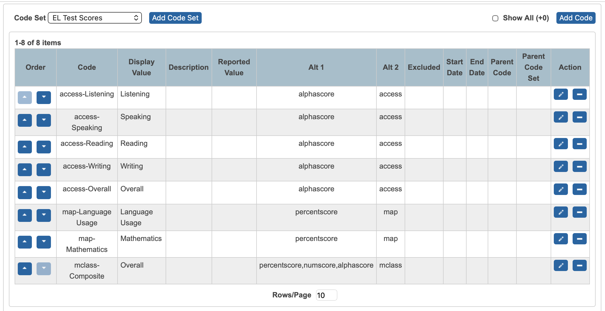Move map-Language Usage row up
The width and height of the screenshot is (605, 311).
point(25,215)
